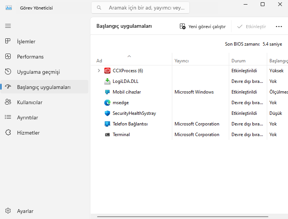Switch to the Performans page
The height and width of the screenshot is (219, 288).
click(30, 57)
